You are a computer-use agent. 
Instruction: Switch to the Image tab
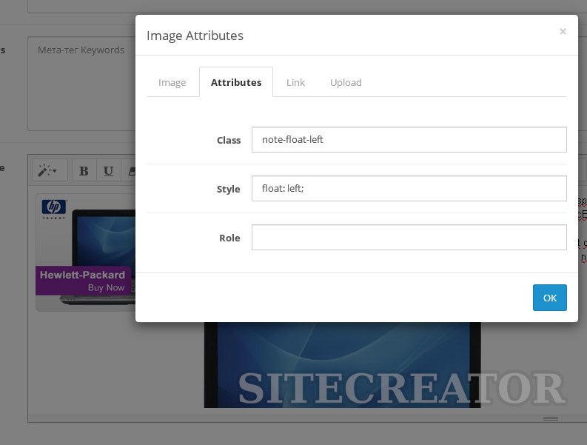point(172,82)
